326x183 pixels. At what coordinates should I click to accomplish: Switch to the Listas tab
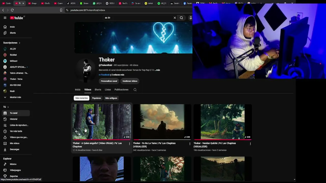tap(108, 90)
